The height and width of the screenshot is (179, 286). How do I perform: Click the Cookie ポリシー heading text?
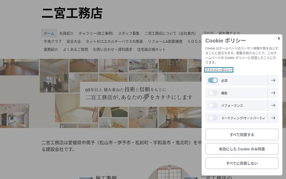tap(226, 41)
